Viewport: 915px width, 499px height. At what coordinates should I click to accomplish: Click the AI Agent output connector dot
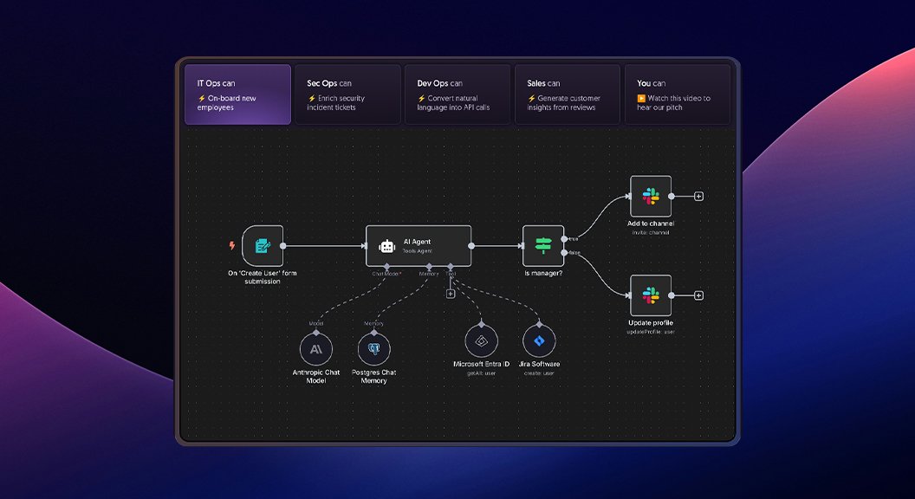pyautogui.click(x=471, y=246)
